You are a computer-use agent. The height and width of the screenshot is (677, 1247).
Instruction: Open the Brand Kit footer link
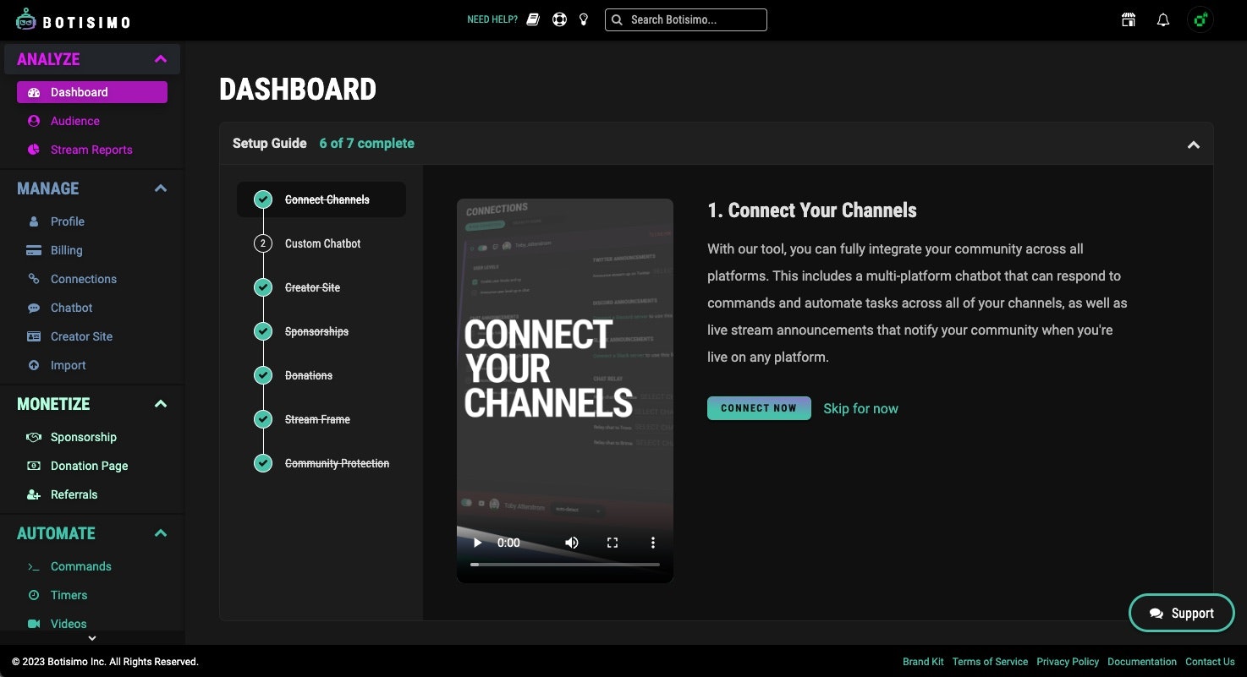[x=923, y=662]
